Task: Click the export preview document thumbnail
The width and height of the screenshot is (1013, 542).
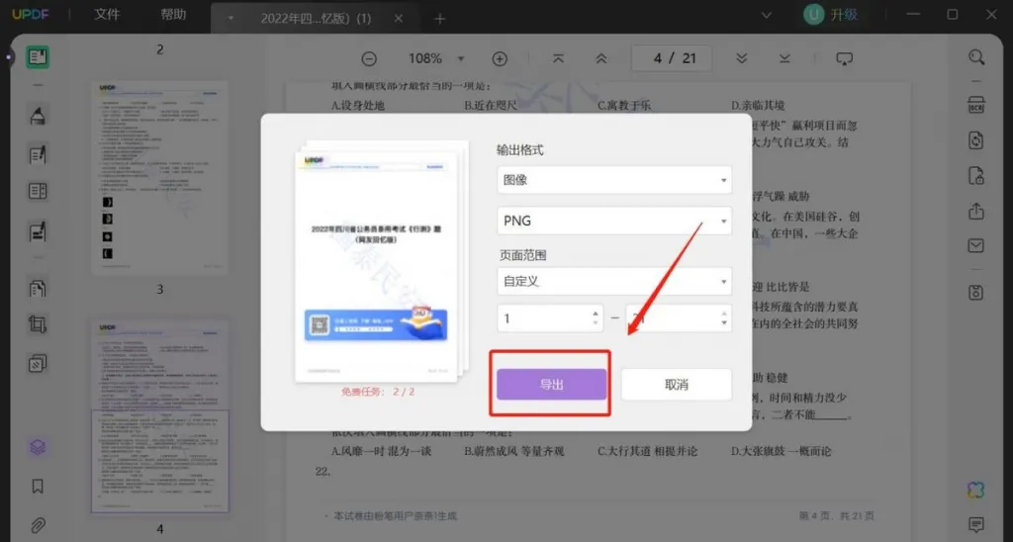Action: (381, 262)
